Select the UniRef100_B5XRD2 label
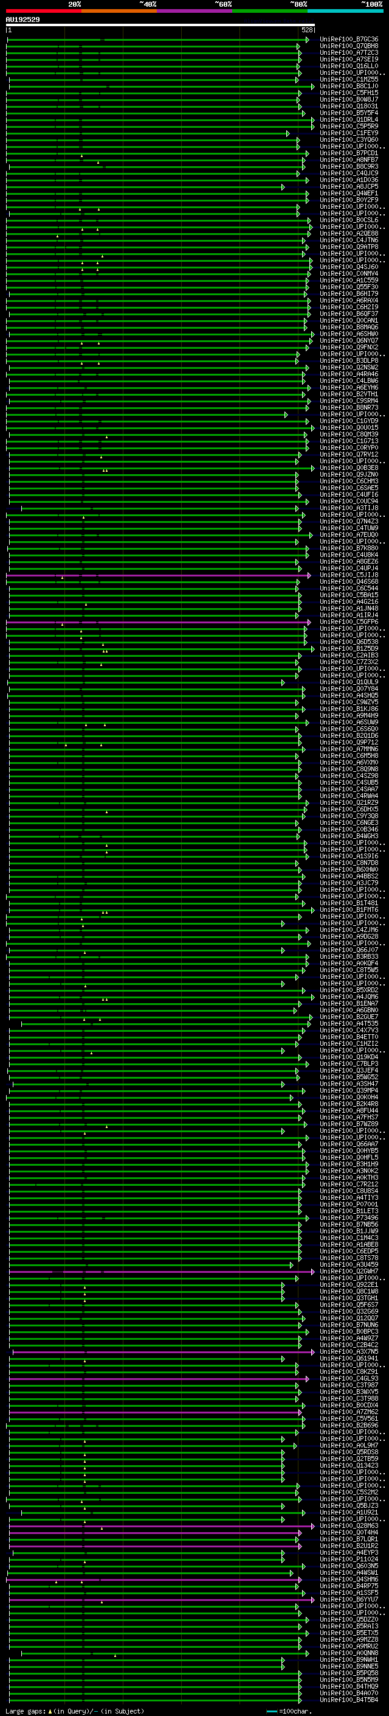 click(x=349, y=990)
